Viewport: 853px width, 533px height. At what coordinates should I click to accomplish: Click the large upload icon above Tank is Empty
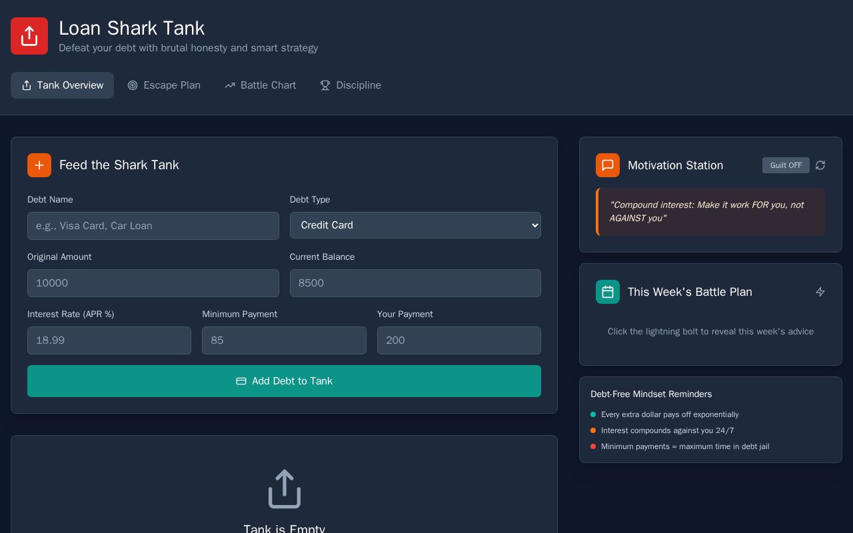tap(285, 489)
